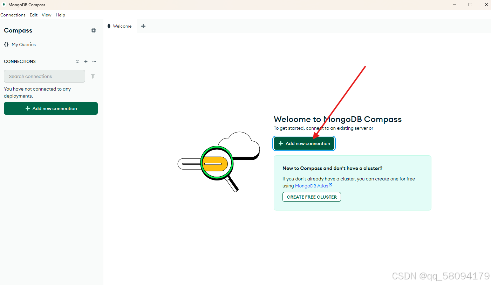Click sidebar Add new connection button
Screen dimensions: 491x285
(51, 108)
